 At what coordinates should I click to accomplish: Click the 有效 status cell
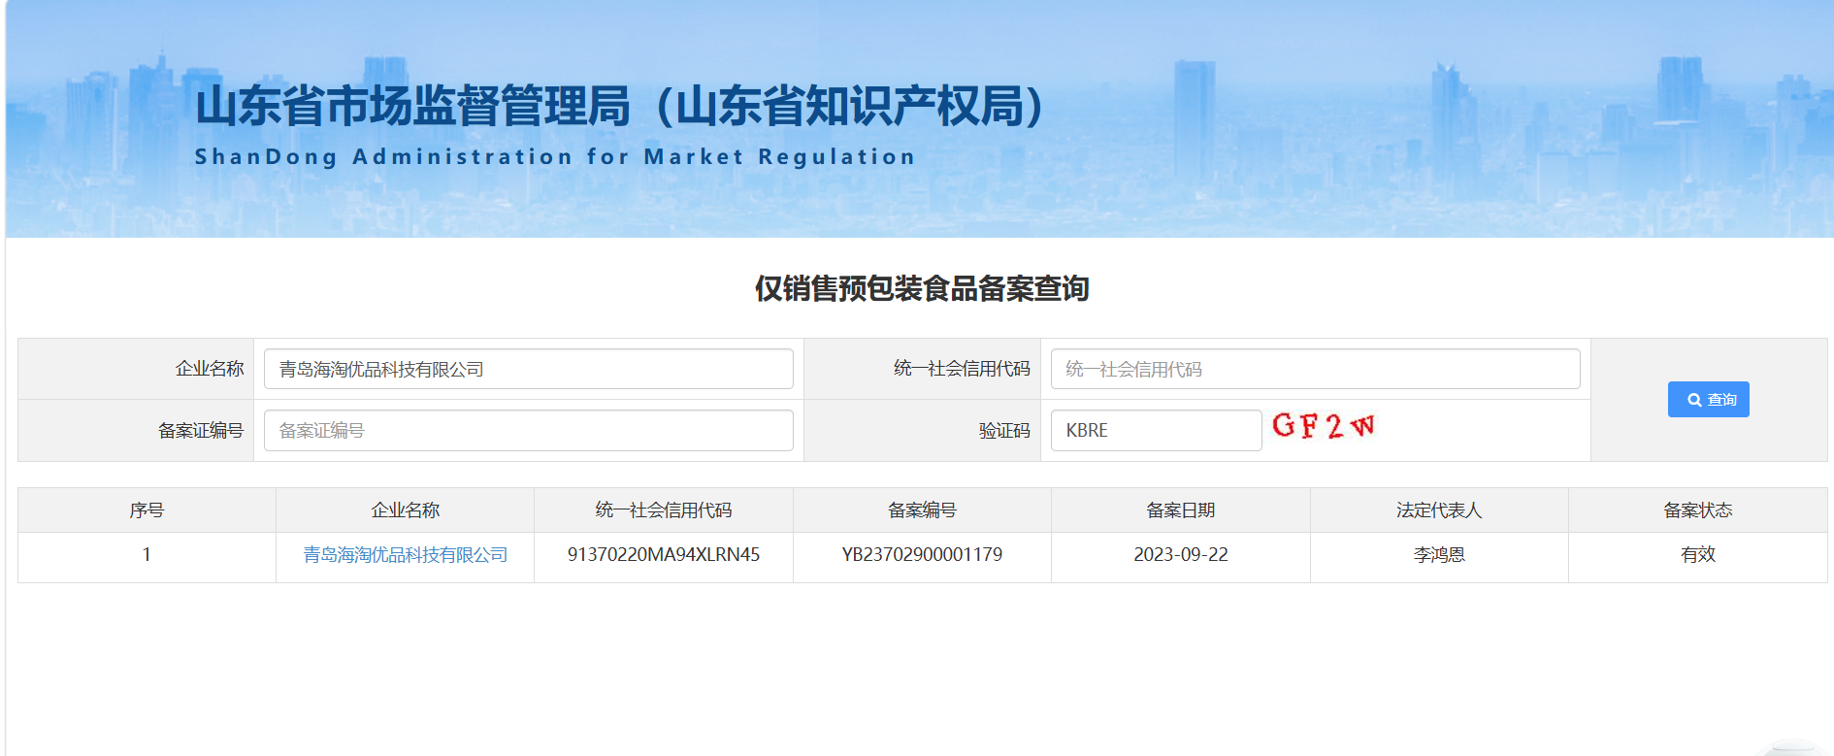[x=1698, y=556]
